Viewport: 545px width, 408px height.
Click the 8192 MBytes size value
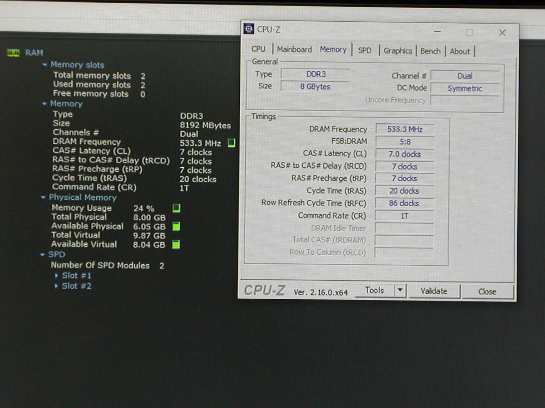(205, 125)
